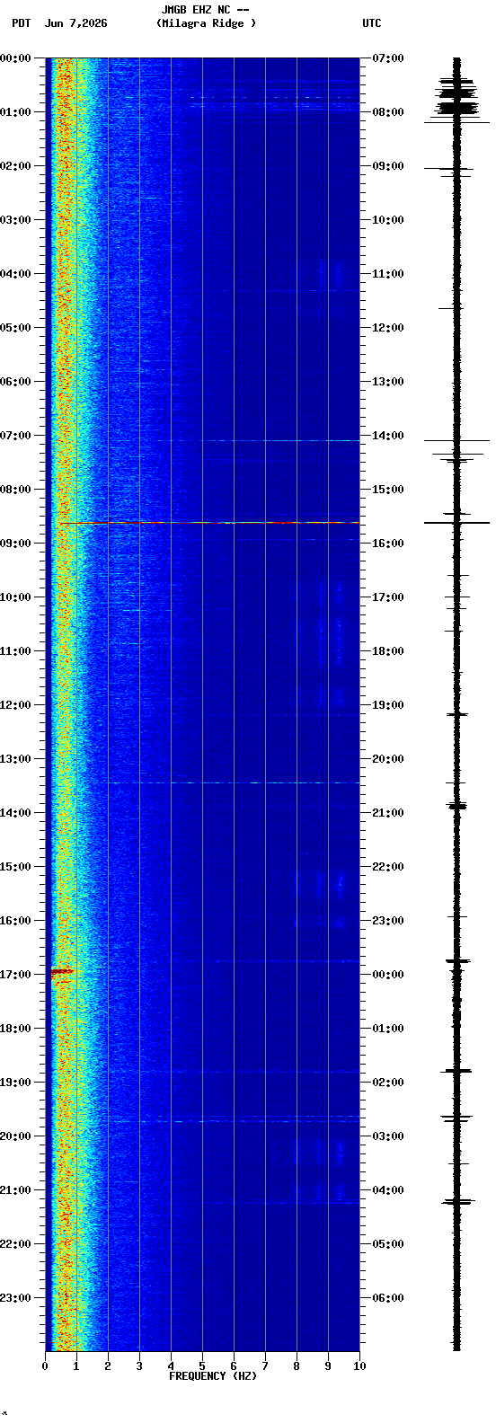Click the 07:00 PDT time label

(x=15, y=436)
